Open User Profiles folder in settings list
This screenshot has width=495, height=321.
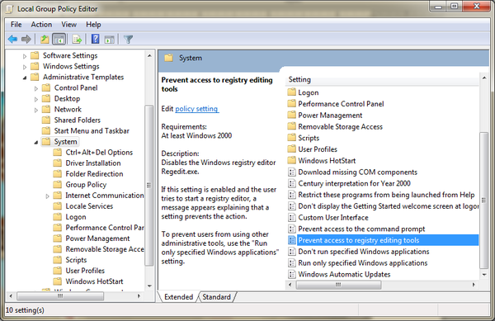point(318,149)
